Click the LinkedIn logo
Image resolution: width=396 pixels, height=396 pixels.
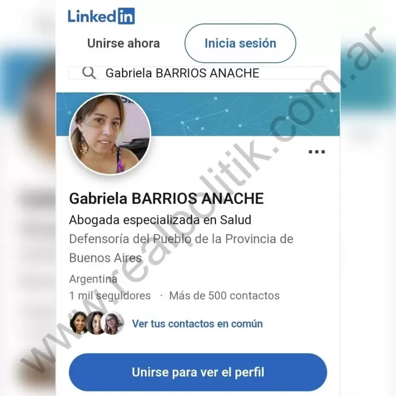pyautogui.click(x=101, y=16)
